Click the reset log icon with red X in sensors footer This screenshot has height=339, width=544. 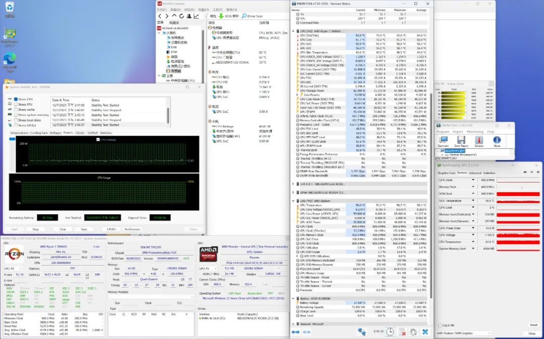click(x=402, y=332)
